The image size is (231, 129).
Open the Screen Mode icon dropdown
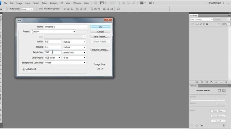pos(151,3)
